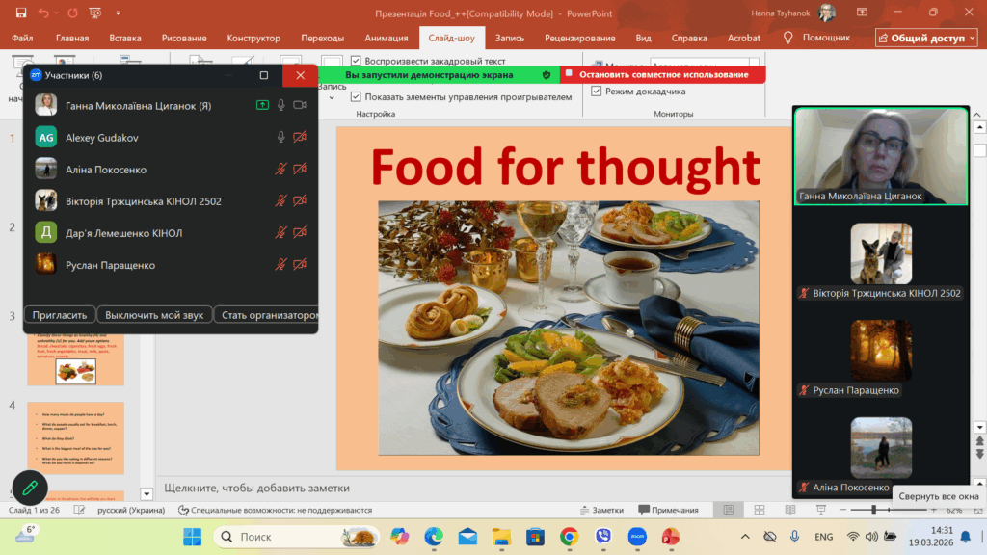Show hidden system tray icons chevron

tap(744, 537)
